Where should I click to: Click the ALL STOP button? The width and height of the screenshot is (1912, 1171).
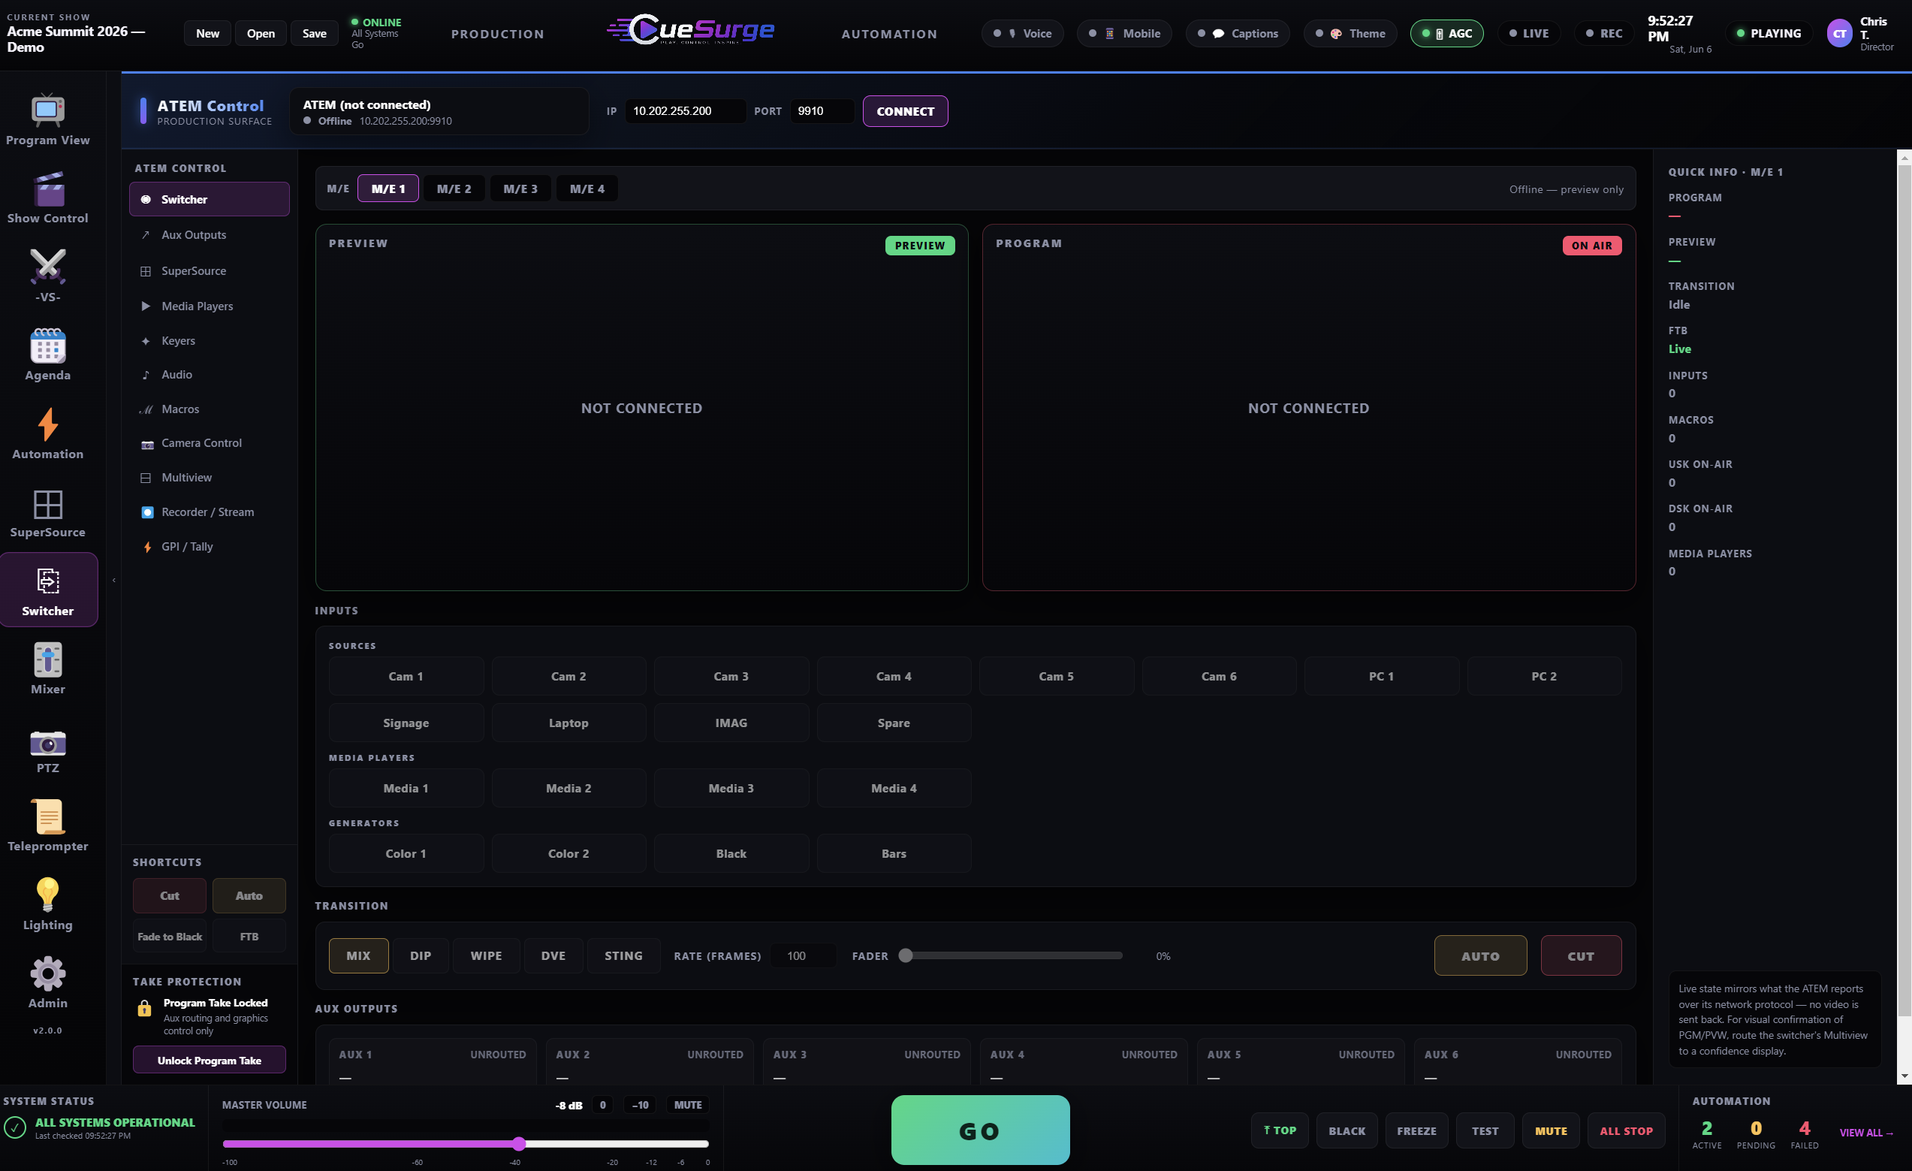pos(1626,1130)
